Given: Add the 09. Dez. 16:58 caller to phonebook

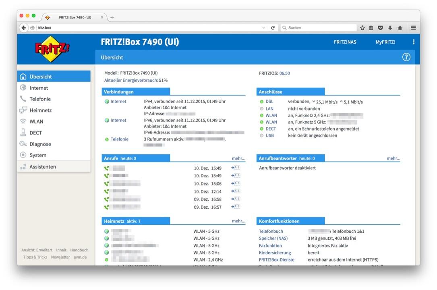Looking at the screenshot, I should (x=236, y=199).
